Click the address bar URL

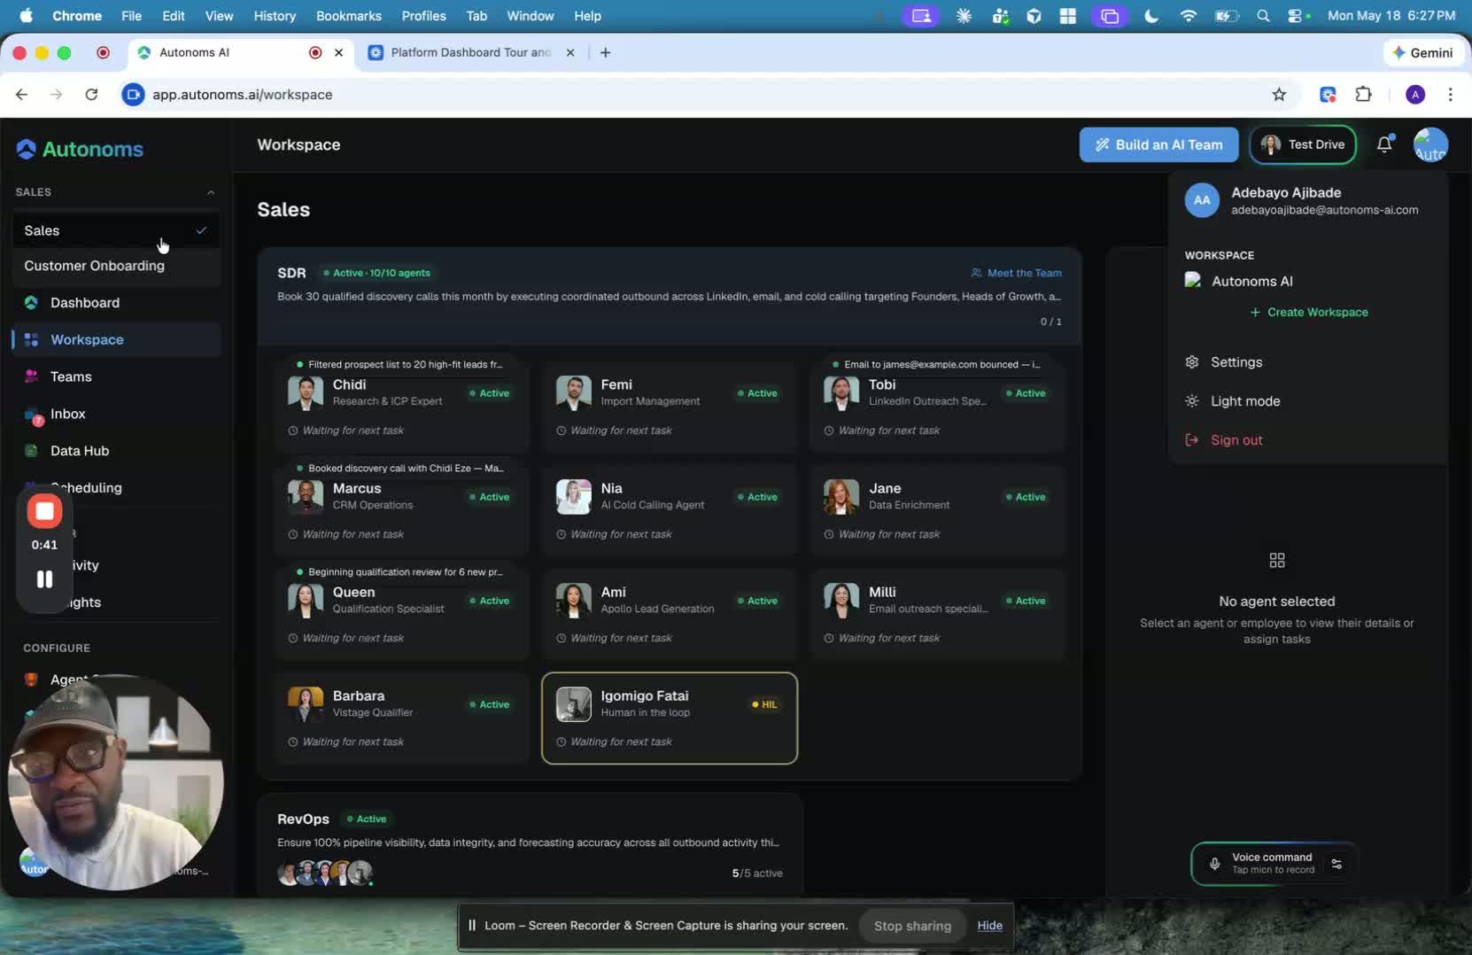tap(242, 95)
